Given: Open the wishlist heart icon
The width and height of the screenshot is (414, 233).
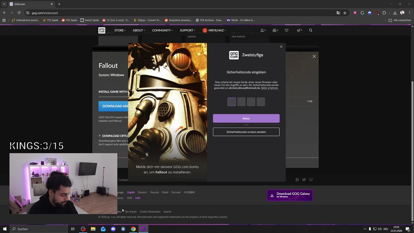Looking at the screenshot, I should (287, 30).
